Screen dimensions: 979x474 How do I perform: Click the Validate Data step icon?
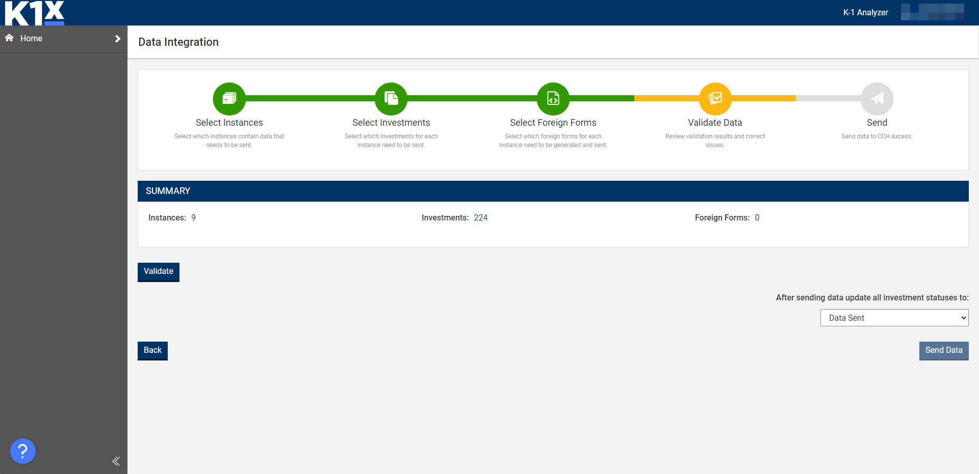coord(715,98)
